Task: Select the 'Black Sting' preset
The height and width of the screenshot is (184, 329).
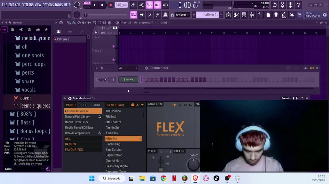Action: pyautogui.click(x=123, y=144)
